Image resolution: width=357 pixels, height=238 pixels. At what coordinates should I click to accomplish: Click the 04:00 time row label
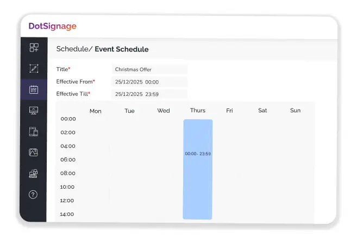pyautogui.click(x=68, y=146)
